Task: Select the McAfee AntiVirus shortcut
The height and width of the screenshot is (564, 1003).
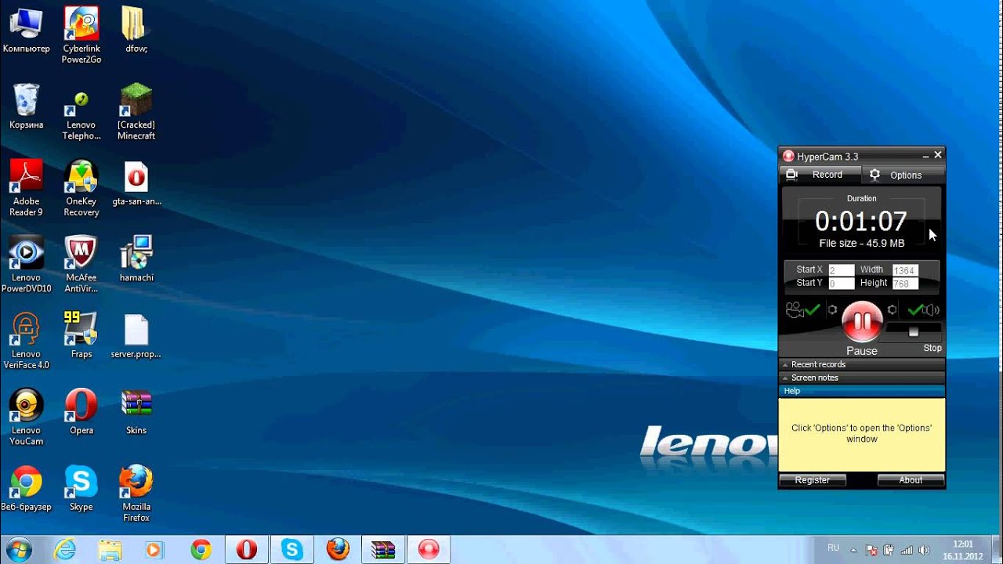Action: tap(81, 265)
